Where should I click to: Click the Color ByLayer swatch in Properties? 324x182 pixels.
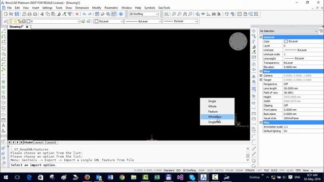tap(286, 41)
